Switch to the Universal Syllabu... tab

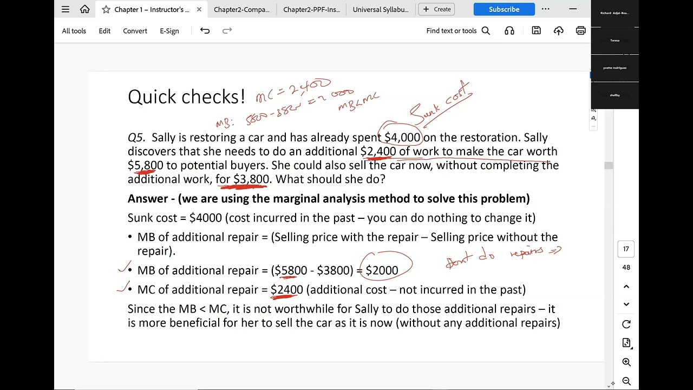point(381,9)
